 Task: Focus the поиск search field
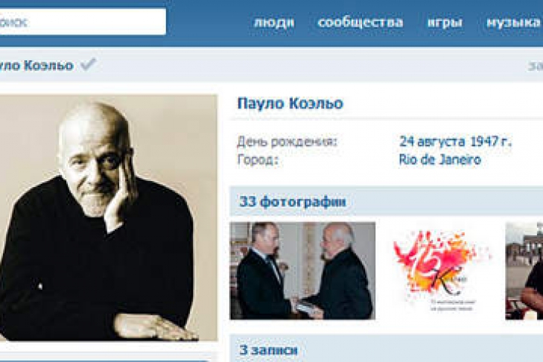(83, 22)
